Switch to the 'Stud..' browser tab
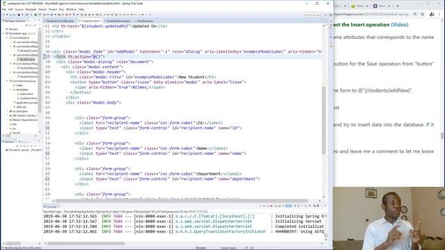Screen dimensions: 445x250 click(x=359, y=6)
